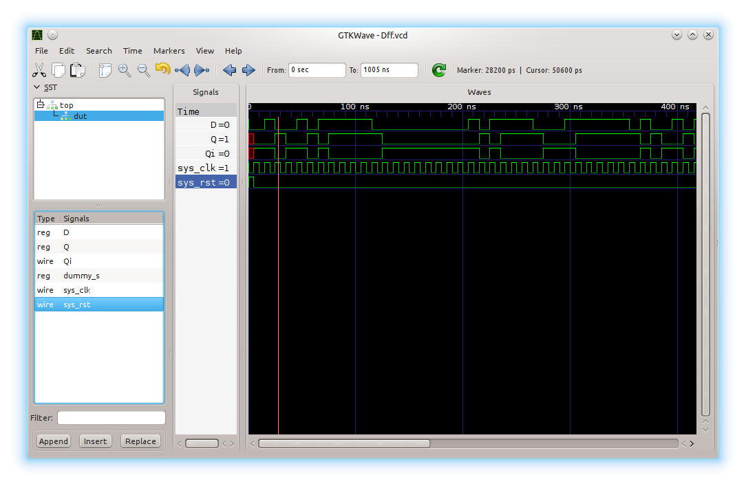This screenshot has height=486, width=746.
Task: Click the To time input field
Action: [x=390, y=70]
